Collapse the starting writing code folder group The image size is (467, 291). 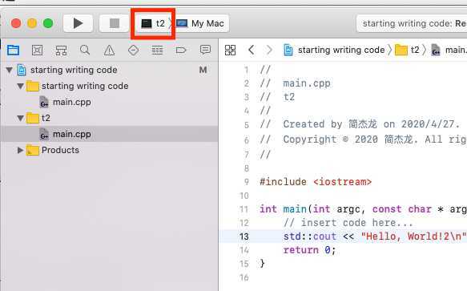[21, 86]
